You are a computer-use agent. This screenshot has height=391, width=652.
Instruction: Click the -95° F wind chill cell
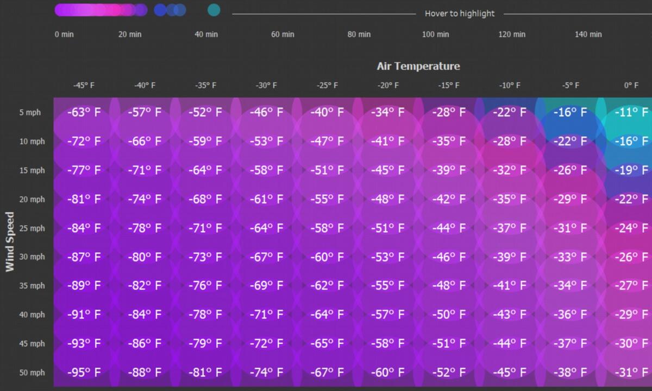tap(84, 373)
